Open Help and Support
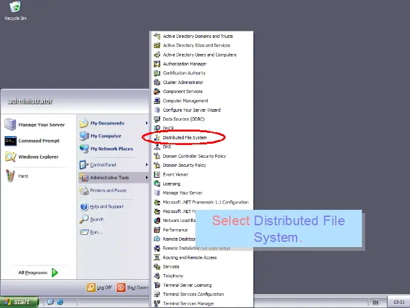 pyautogui.click(x=102, y=207)
